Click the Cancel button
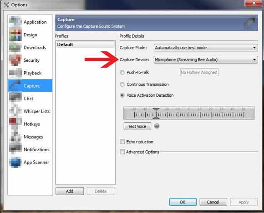This screenshot has height=213, width=264. tap(213, 202)
